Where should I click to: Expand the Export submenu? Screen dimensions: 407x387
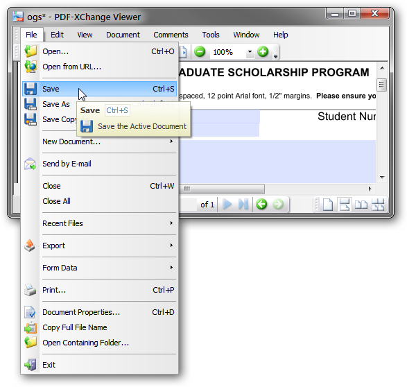171,246
